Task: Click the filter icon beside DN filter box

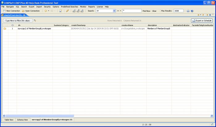Action: coord(35,20)
